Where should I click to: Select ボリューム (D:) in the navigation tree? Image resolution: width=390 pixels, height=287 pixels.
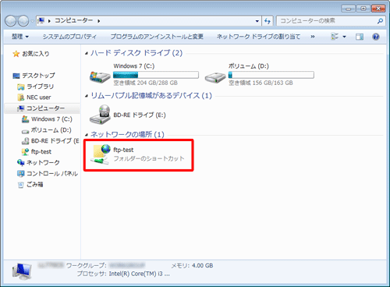click(x=51, y=130)
